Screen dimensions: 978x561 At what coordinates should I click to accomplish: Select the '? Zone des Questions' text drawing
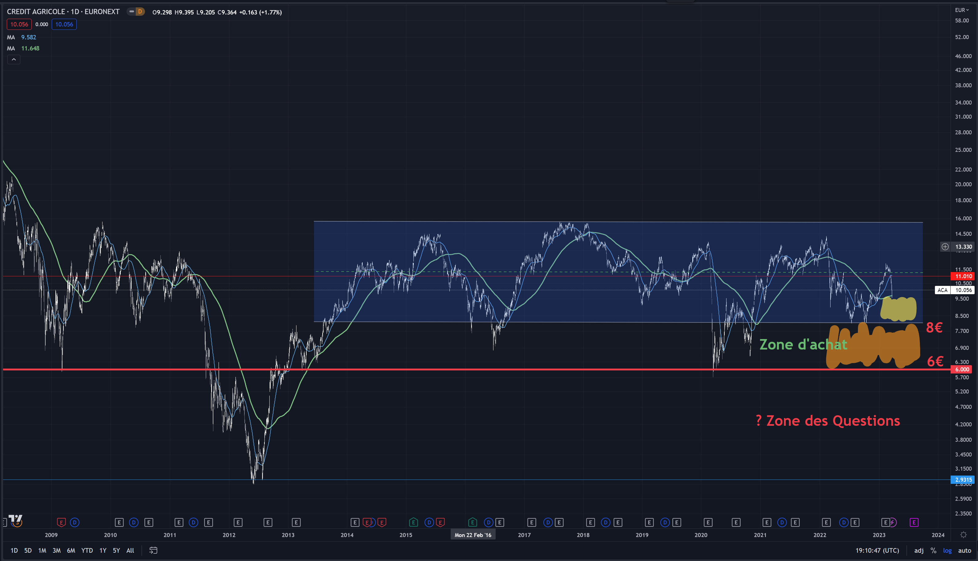tap(827, 420)
